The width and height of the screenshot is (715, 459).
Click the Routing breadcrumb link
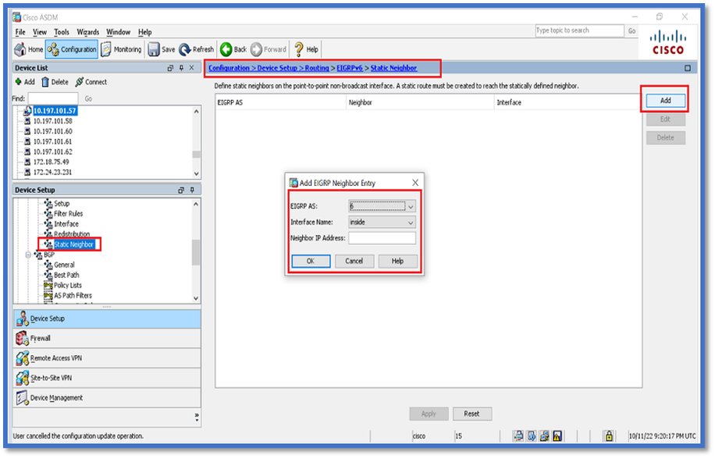317,68
